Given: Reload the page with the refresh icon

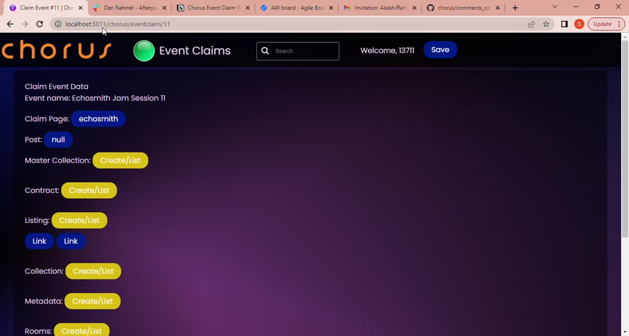Looking at the screenshot, I should coord(39,24).
